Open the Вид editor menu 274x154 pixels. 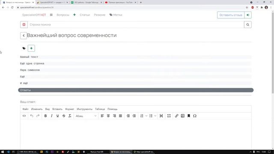(48, 109)
